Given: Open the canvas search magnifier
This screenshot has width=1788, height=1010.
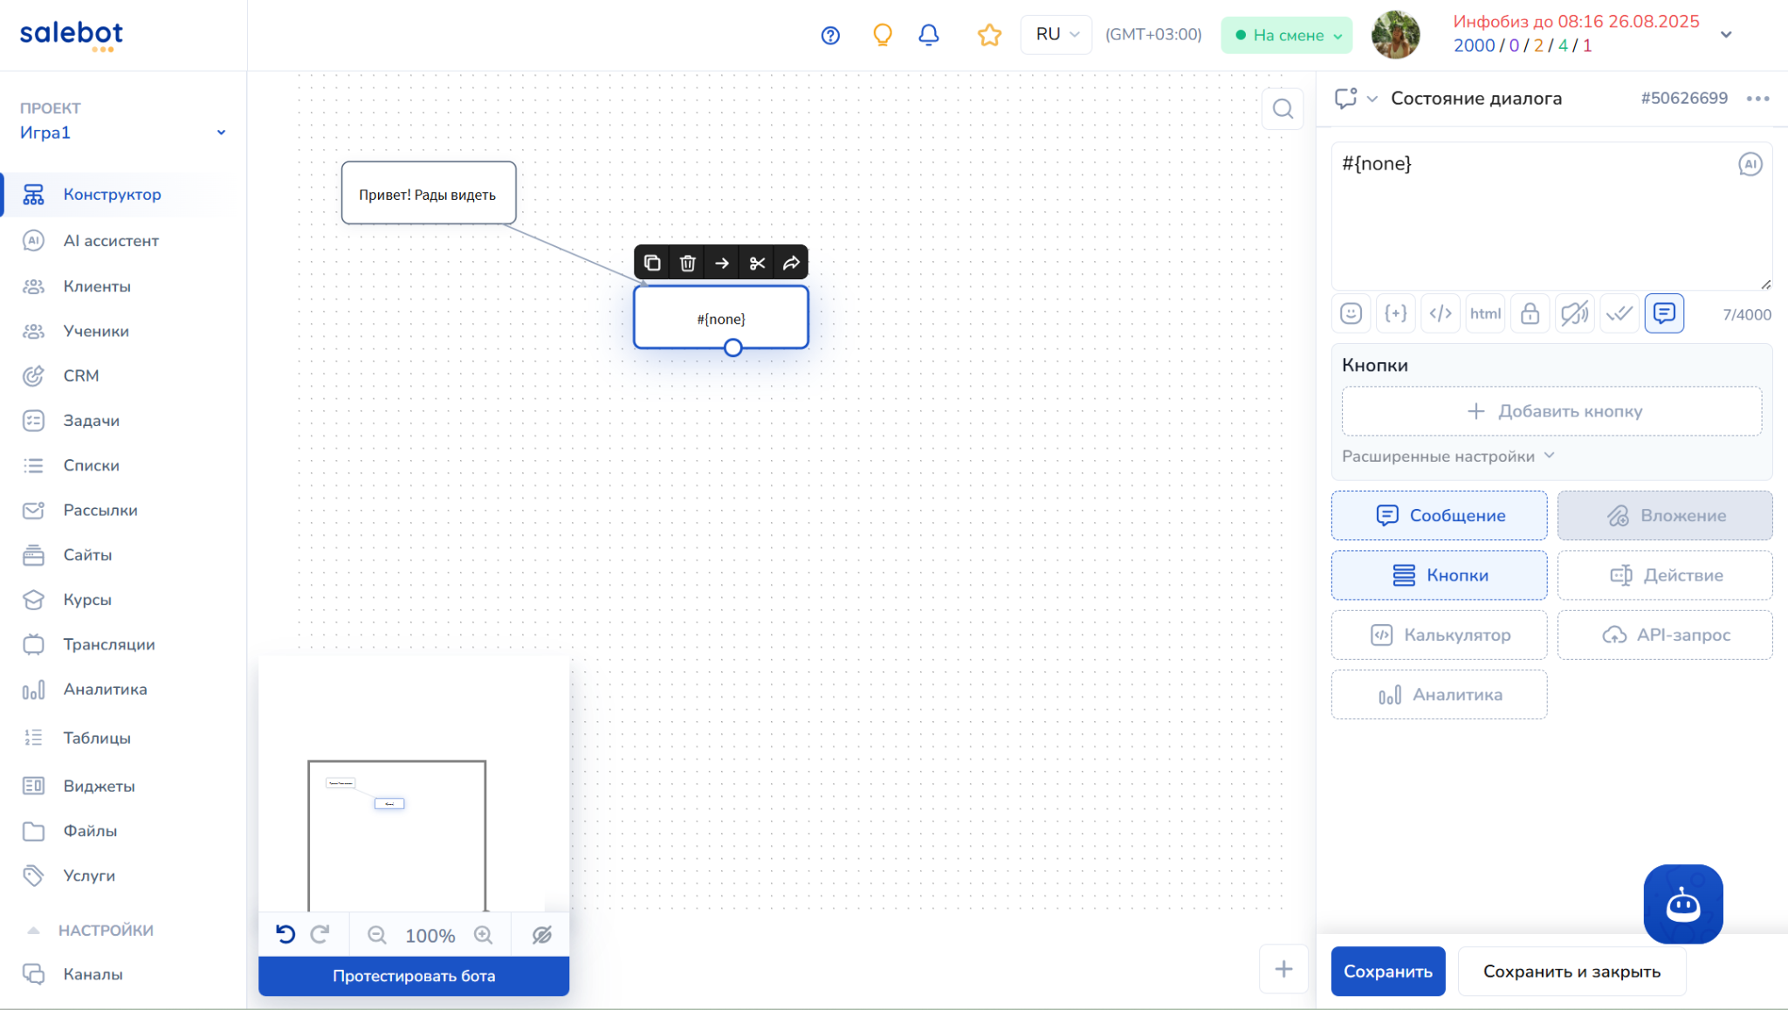Looking at the screenshot, I should [1283, 109].
